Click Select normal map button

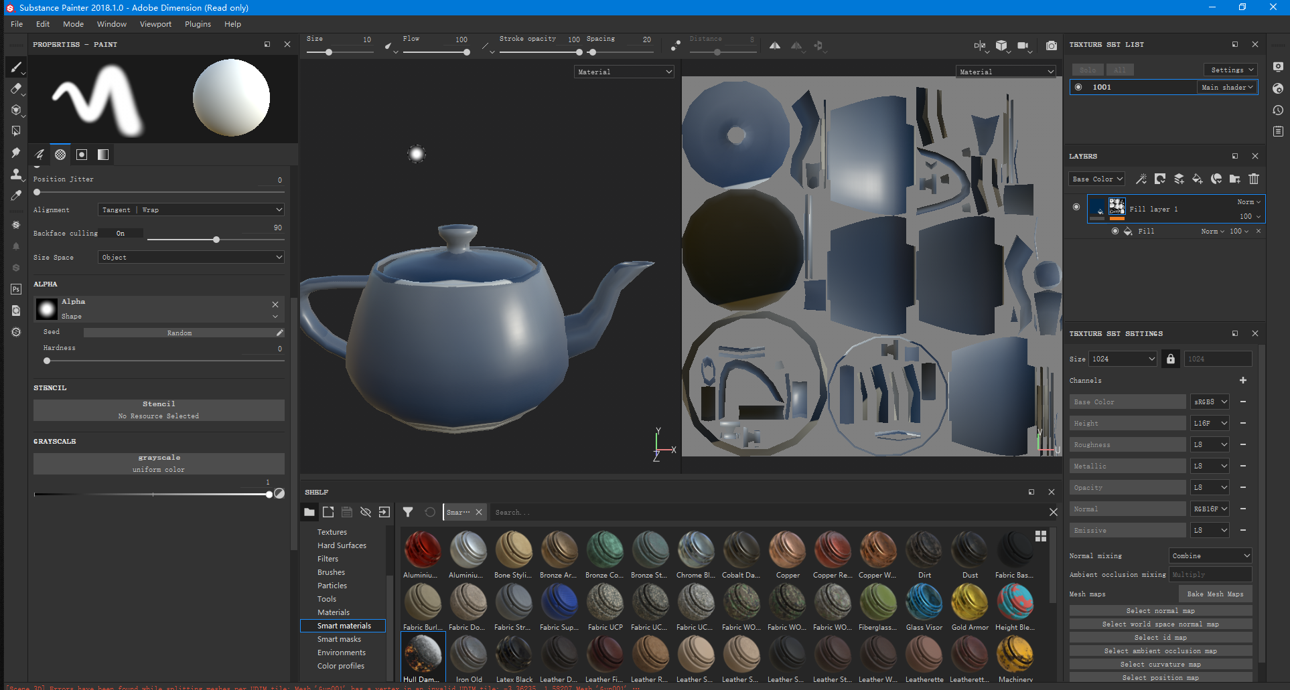pyautogui.click(x=1161, y=610)
